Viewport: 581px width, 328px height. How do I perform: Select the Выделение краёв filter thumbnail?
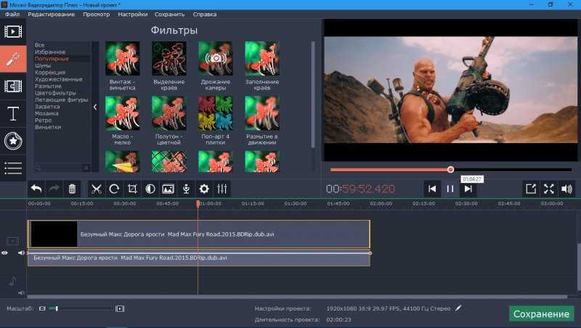169,59
